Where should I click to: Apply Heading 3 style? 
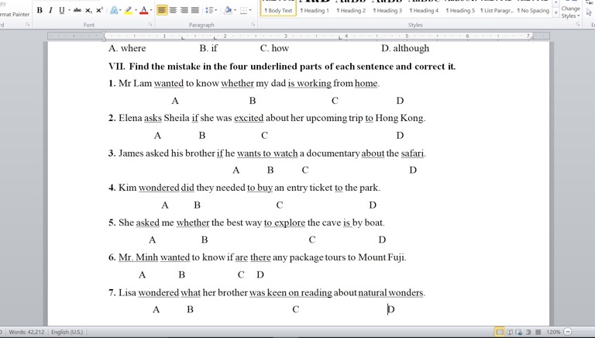pyautogui.click(x=387, y=8)
